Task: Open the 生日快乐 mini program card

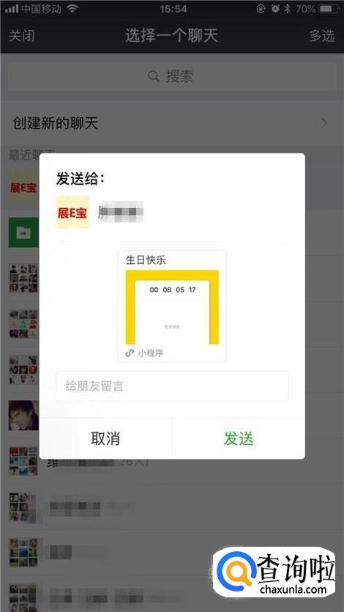Action: click(172, 306)
